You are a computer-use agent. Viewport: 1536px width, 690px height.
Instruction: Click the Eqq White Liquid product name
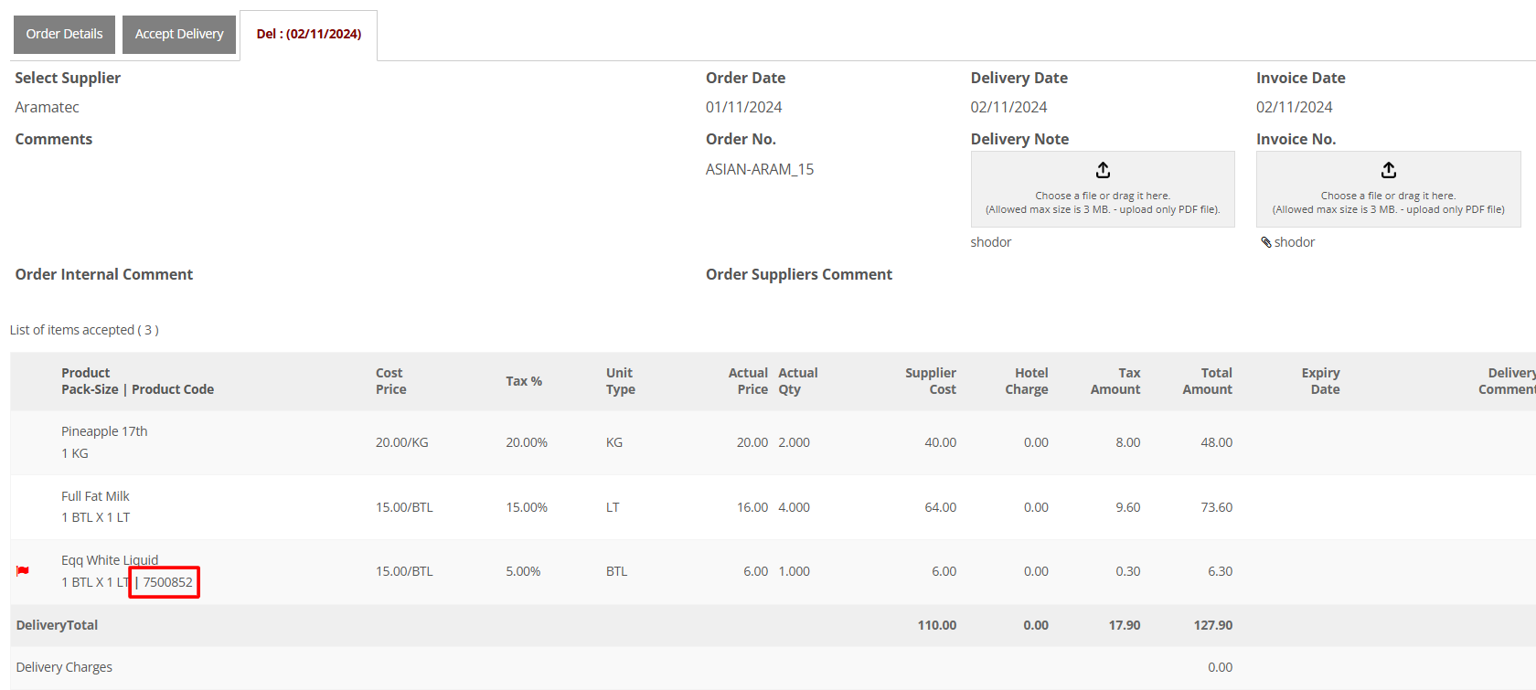point(110,560)
